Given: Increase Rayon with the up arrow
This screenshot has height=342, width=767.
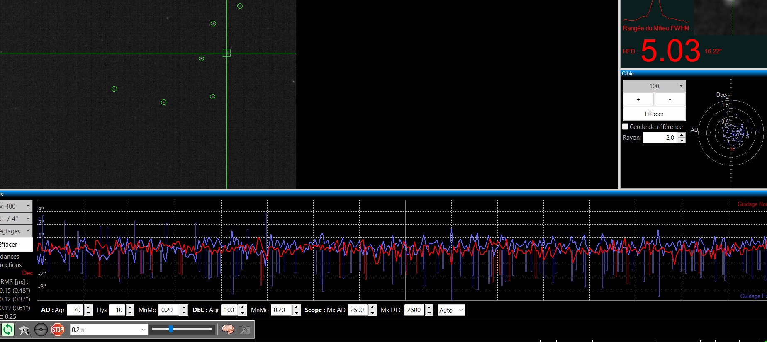Looking at the screenshot, I should (682, 135).
